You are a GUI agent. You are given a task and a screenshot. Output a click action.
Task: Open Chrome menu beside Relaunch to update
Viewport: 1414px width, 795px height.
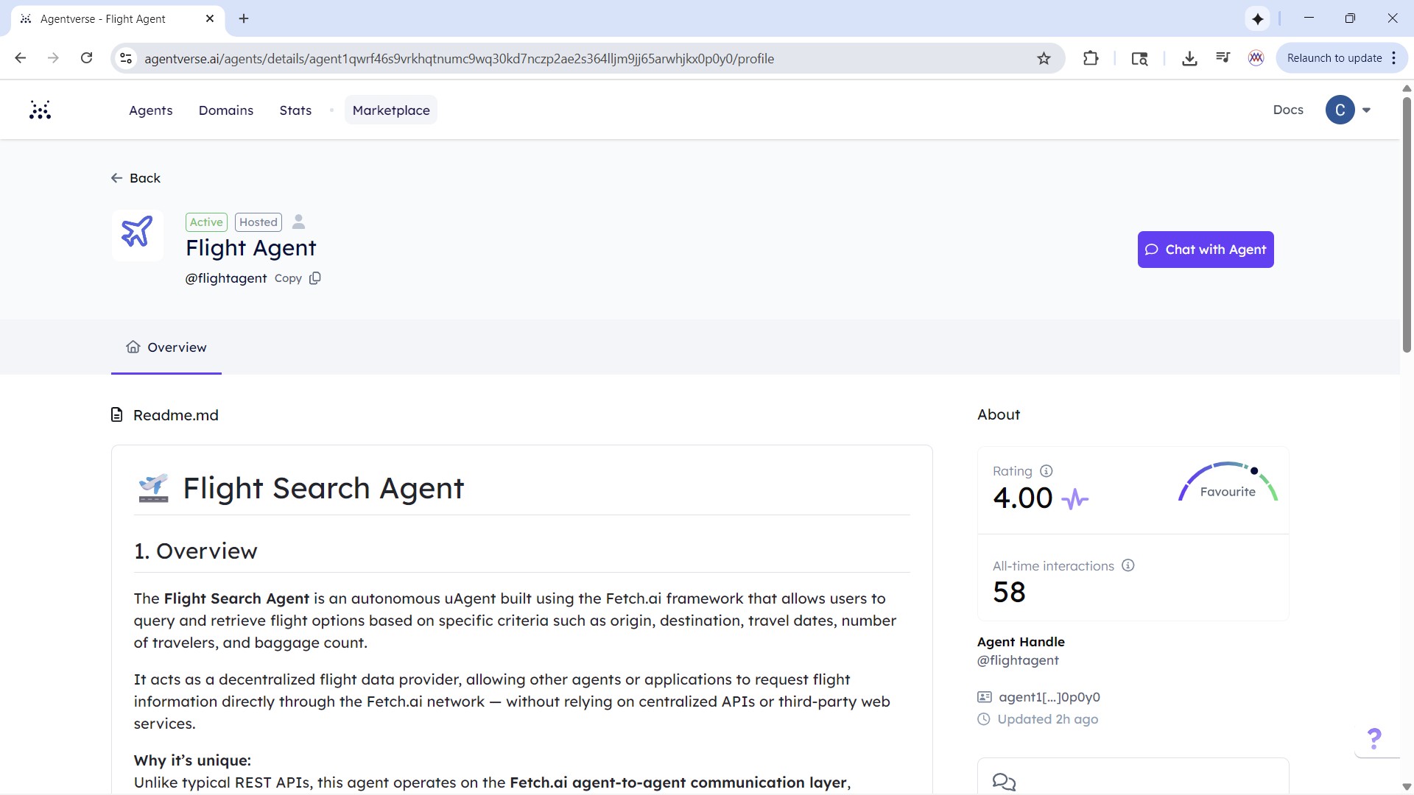(1394, 58)
